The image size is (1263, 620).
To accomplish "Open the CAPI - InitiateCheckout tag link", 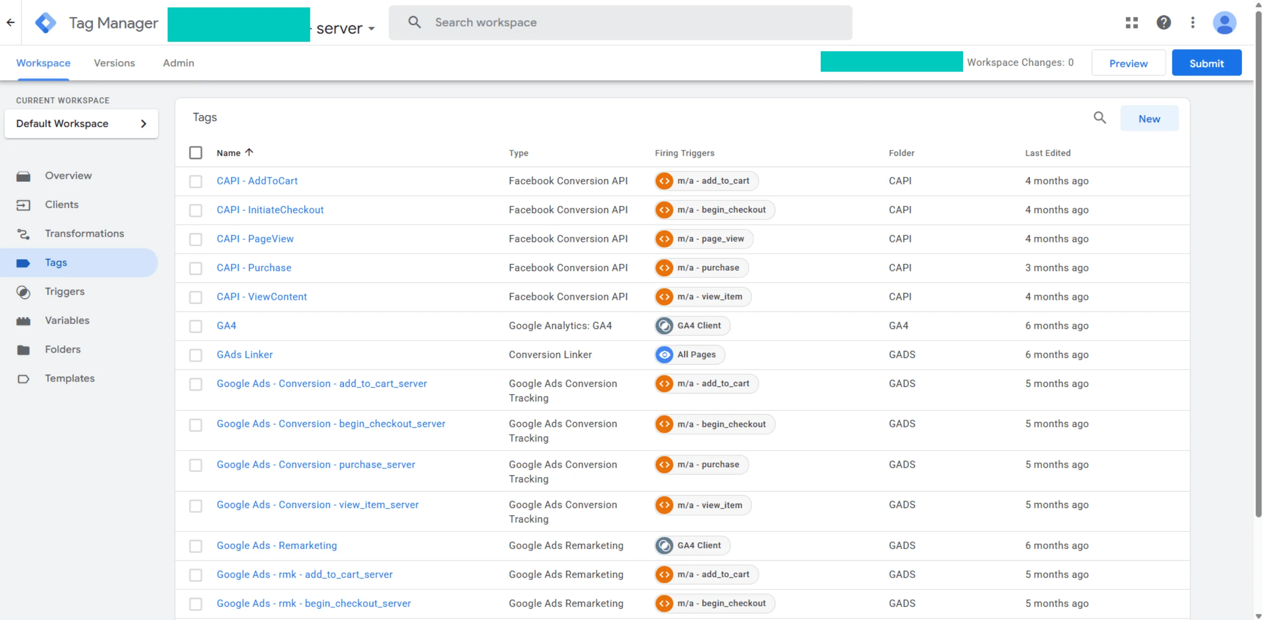I will click(x=270, y=210).
